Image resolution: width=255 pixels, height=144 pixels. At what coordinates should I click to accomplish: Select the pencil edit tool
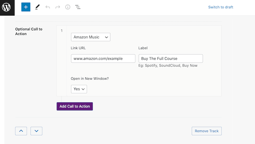(x=37, y=7)
